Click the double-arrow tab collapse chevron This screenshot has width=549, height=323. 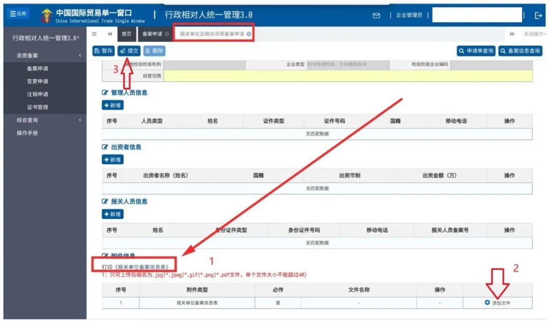pyautogui.click(x=110, y=35)
